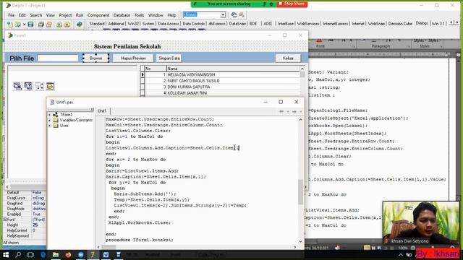Image resolution: width=463 pixels, height=260 pixels.
Task: Switch to the Standard component palette tab
Action: coord(97,24)
